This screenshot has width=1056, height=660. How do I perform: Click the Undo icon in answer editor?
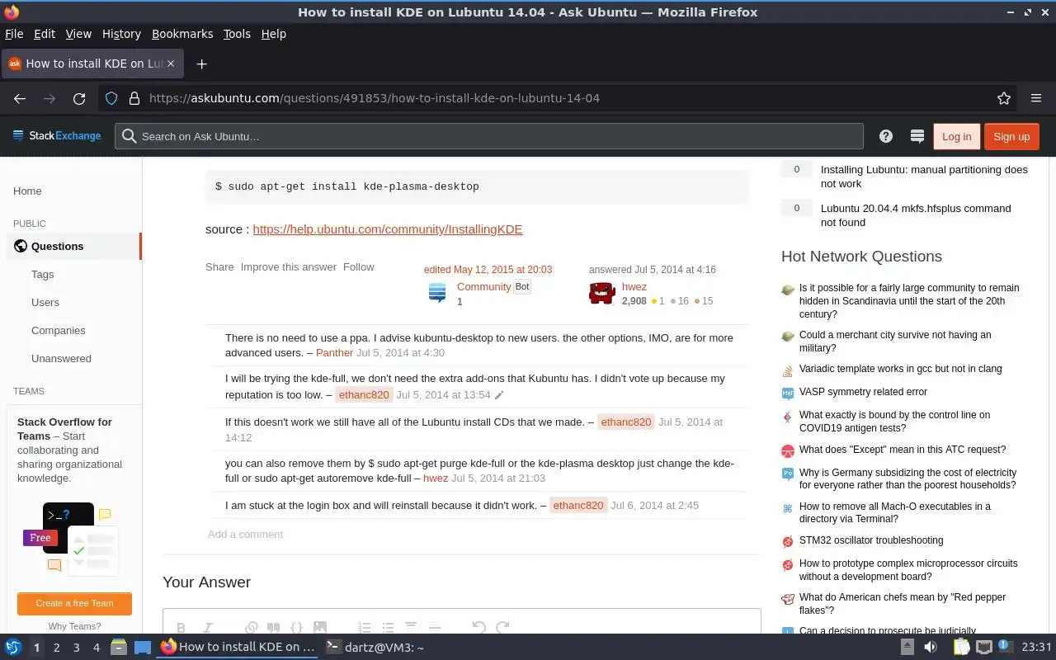478,627
